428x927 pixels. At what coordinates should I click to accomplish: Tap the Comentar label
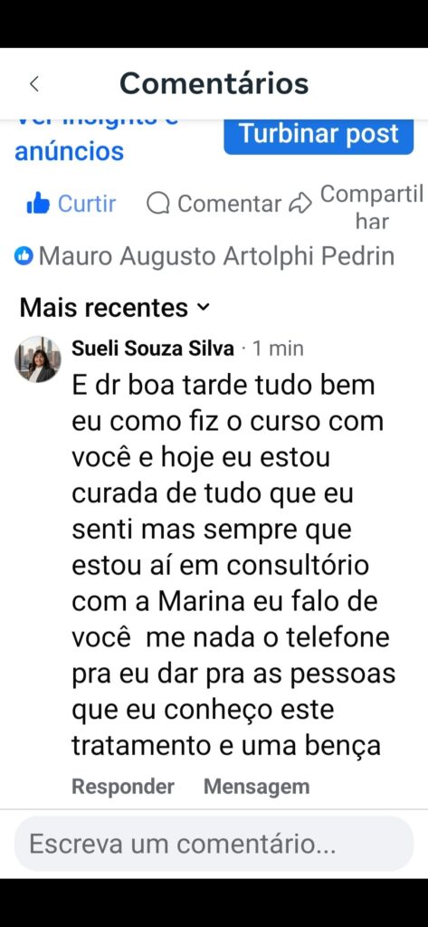click(x=229, y=204)
